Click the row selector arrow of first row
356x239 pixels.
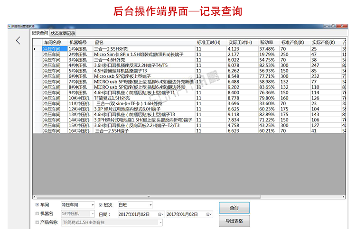[x=35, y=49]
